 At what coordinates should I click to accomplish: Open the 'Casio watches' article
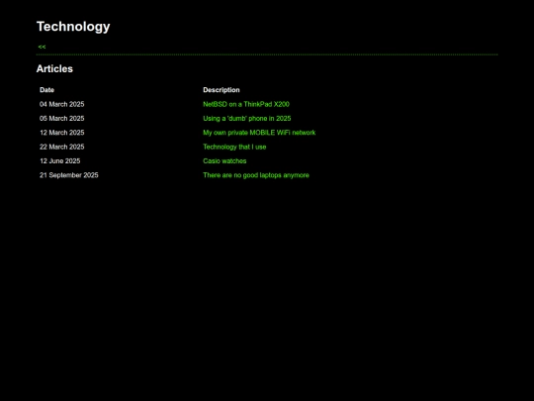[x=224, y=161]
